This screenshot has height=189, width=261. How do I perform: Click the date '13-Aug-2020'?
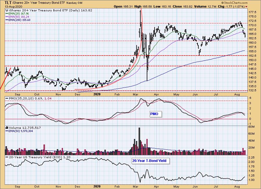(13, 6)
